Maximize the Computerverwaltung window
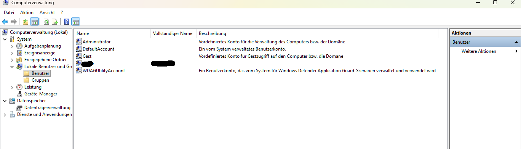The width and height of the screenshot is (521, 149). click(x=495, y=3)
